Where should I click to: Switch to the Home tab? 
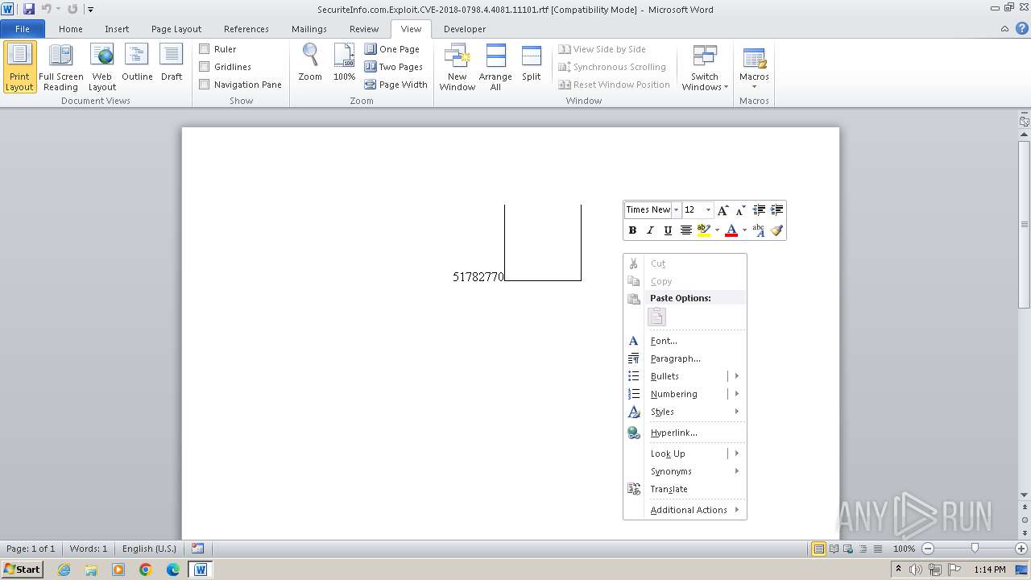point(71,29)
